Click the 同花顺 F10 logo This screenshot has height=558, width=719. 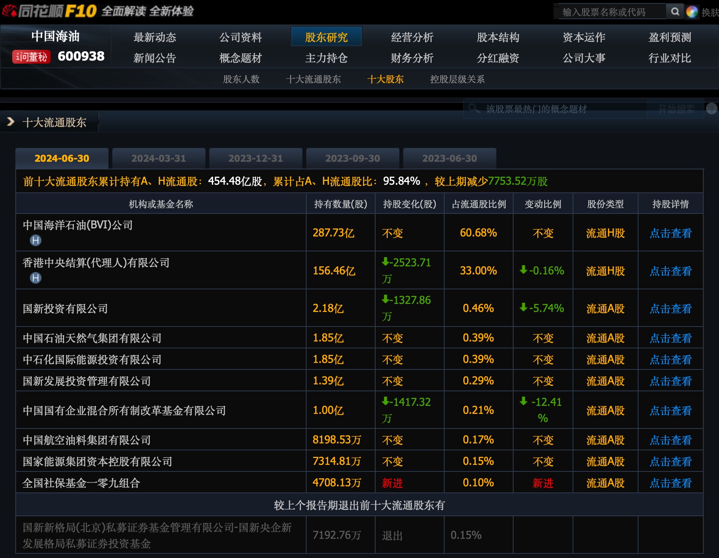49,11
